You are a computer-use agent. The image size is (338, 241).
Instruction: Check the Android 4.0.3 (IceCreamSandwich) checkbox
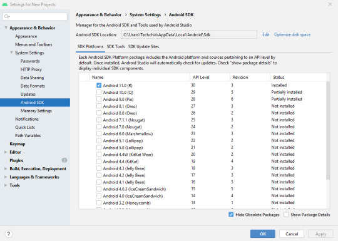[99, 189]
